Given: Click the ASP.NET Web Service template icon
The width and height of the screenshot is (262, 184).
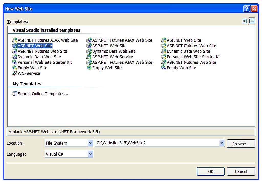Looking at the screenshot, I should [89, 57].
